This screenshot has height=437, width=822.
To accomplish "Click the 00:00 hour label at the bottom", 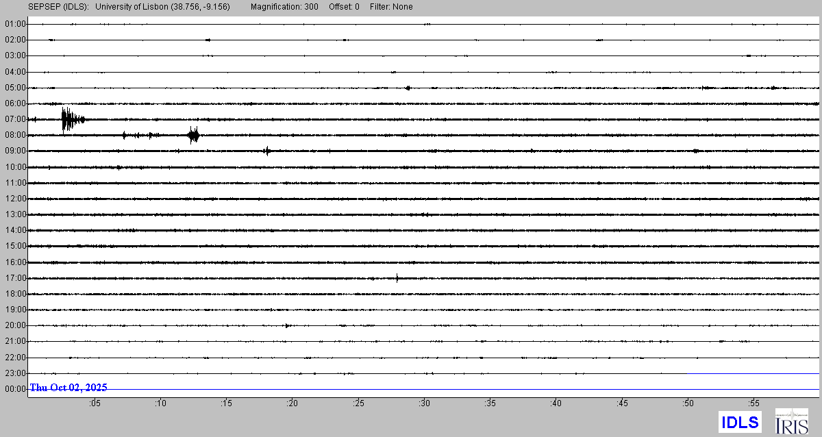I will click(15, 389).
